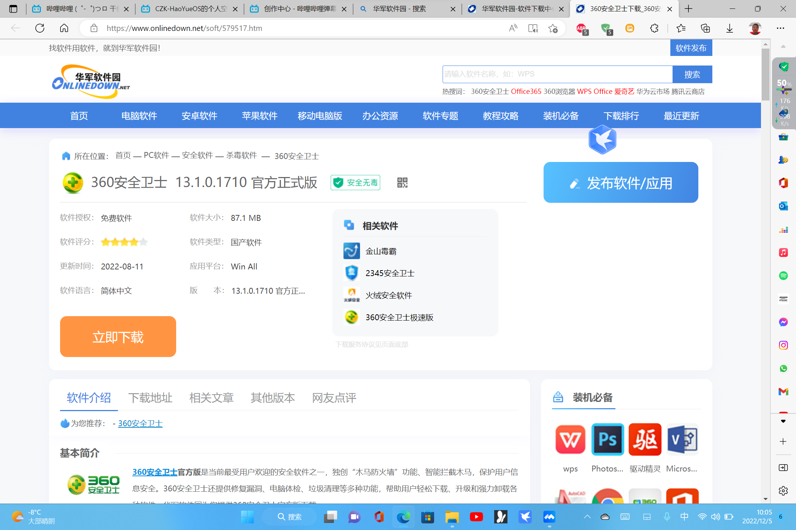
Task: Open Microsoft Store from the taskbar
Action: pyautogui.click(x=427, y=517)
